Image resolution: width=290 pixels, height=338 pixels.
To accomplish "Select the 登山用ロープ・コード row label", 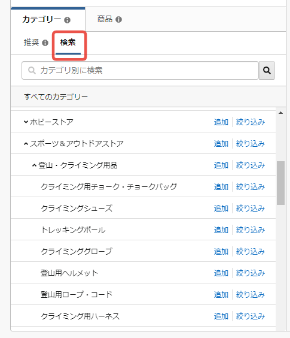I will pyautogui.click(x=77, y=295).
